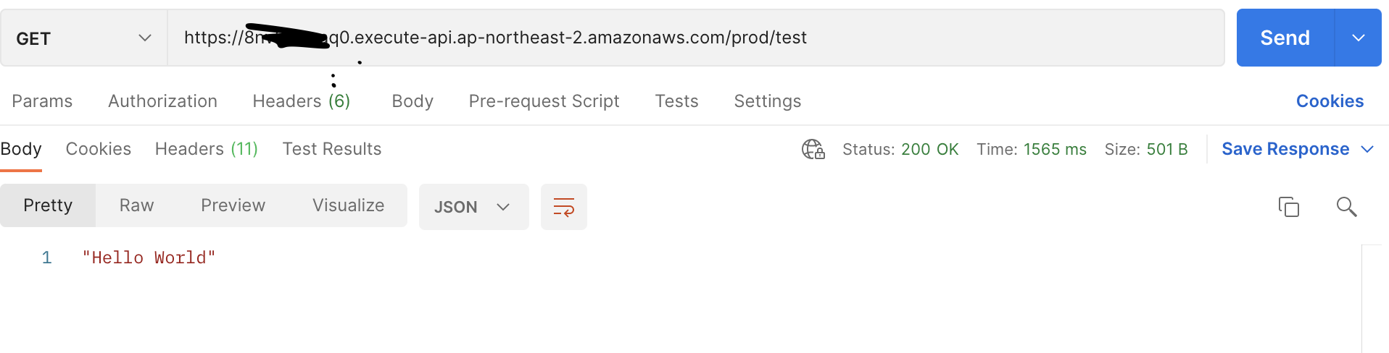This screenshot has width=1389, height=353.
Task: Expand the Save Response dropdown
Action: pyautogui.click(x=1367, y=149)
